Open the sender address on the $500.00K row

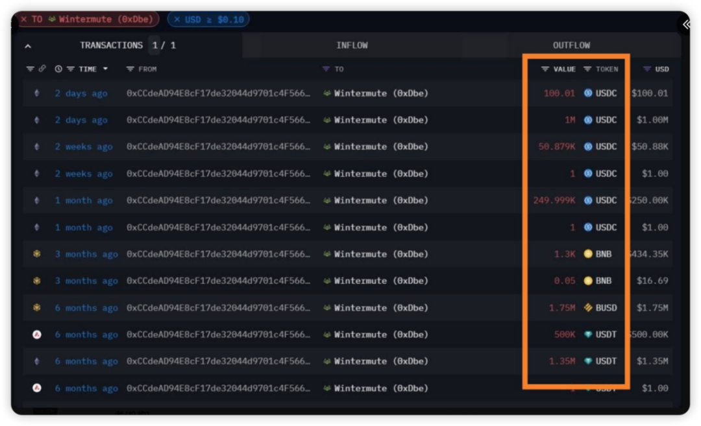tap(218, 335)
